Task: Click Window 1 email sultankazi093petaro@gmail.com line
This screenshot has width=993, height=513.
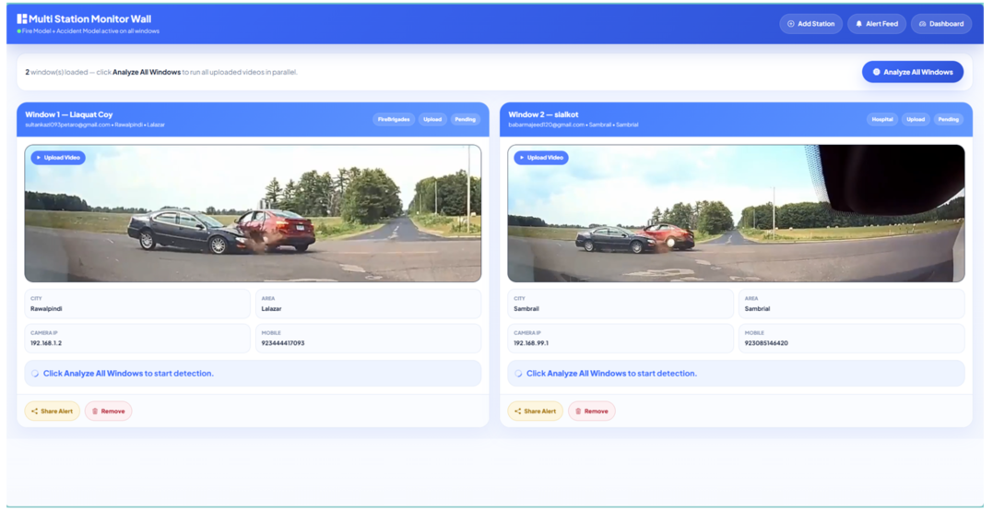Action: tap(95, 125)
